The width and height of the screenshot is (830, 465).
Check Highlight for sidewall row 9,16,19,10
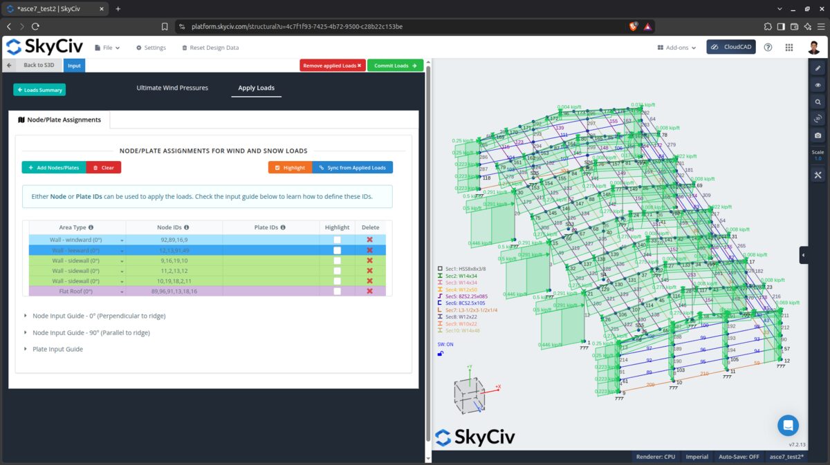(337, 260)
